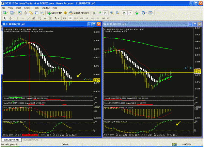
Task: Switch timeframe to MN
Action: pyautogui.click(x=109, y=18)
